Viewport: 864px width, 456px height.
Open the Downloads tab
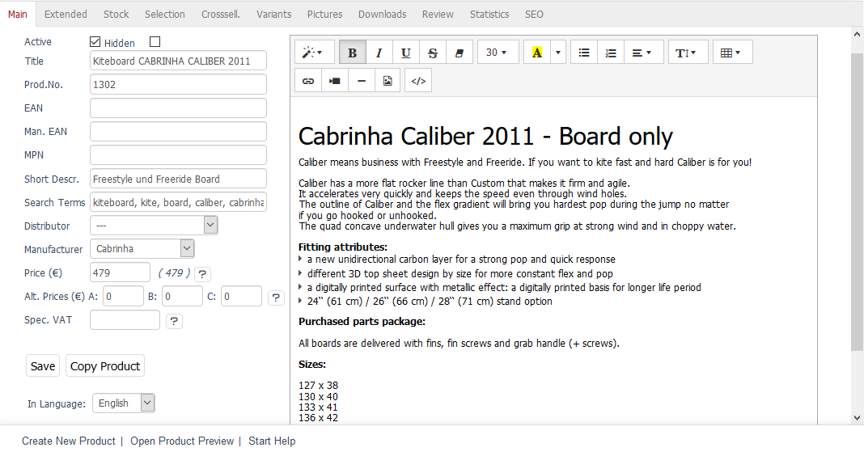click(382, 15)
